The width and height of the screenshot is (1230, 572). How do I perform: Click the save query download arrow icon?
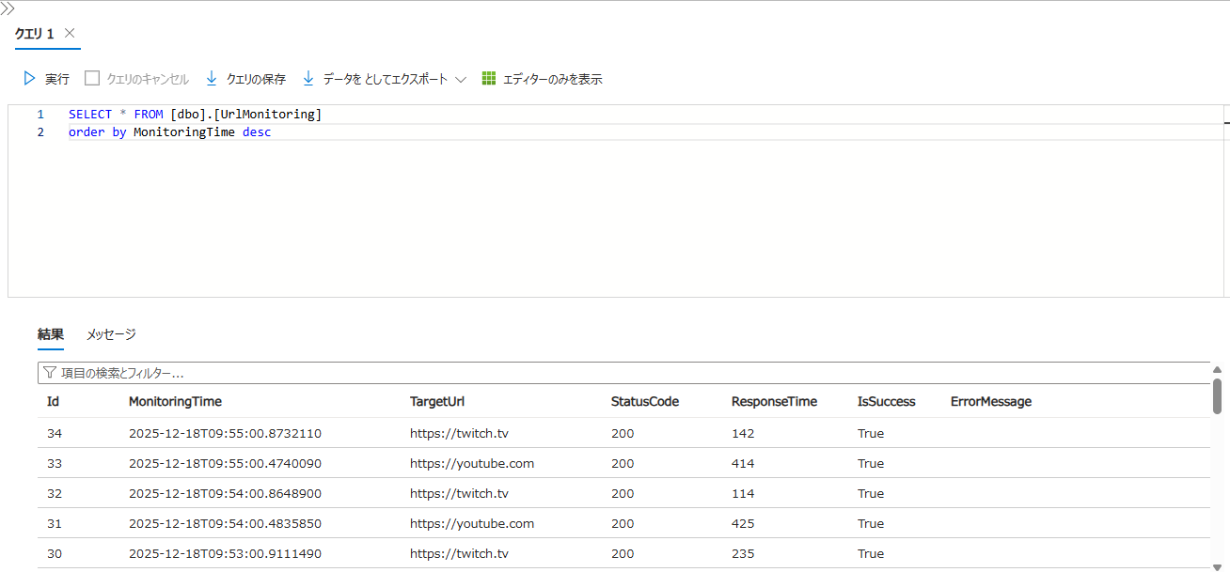pyautogui.click(x=212, y=79)
